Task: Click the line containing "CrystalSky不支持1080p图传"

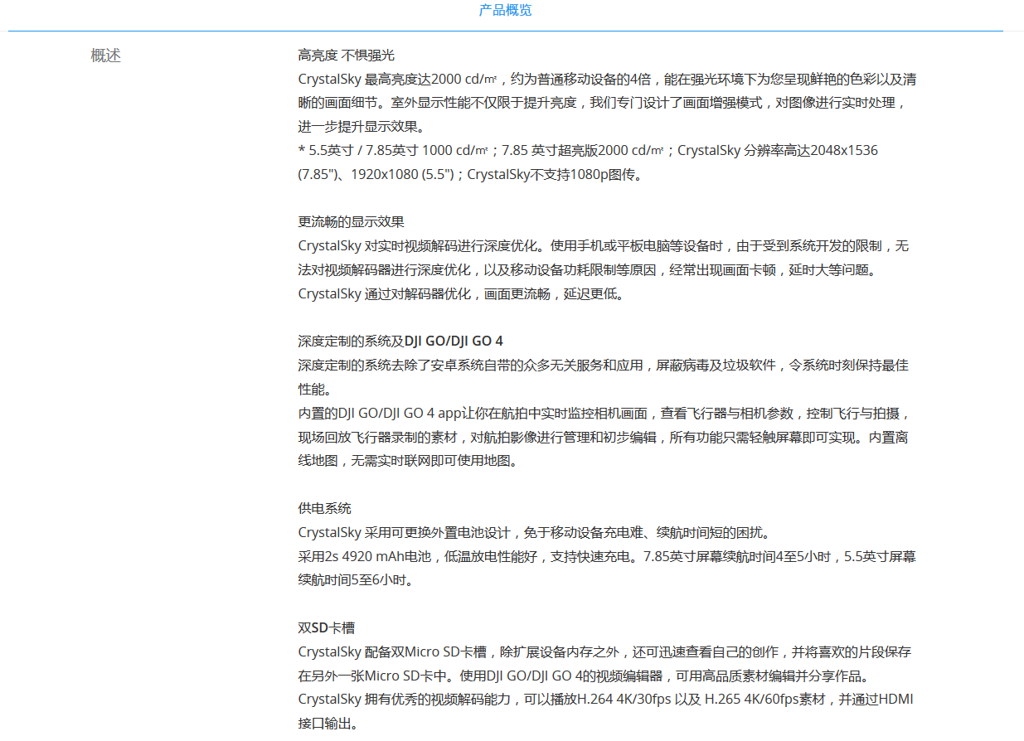Action: 470,175
